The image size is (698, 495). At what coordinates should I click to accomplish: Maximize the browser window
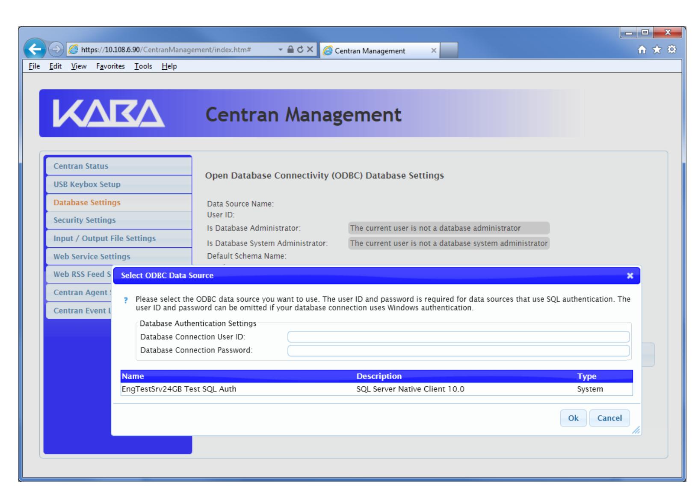(645, 33)
